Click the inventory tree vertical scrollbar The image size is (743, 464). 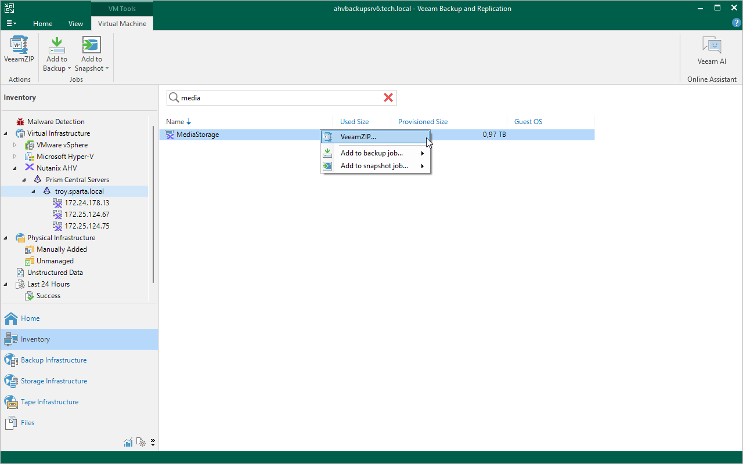click(153, 205)
